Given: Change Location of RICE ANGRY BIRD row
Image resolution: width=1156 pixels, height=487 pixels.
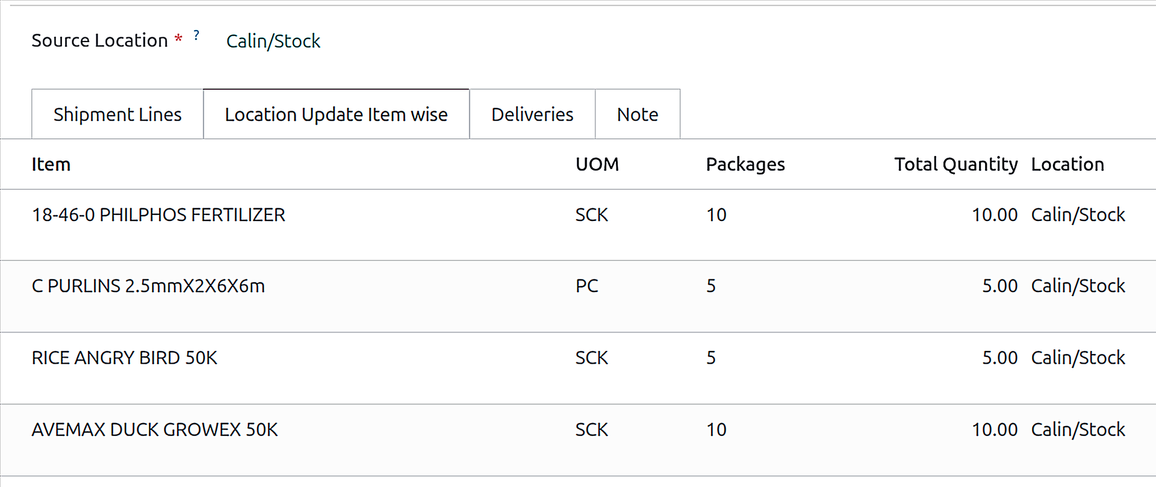Looking at the screenshot, I should [1078, 358].
